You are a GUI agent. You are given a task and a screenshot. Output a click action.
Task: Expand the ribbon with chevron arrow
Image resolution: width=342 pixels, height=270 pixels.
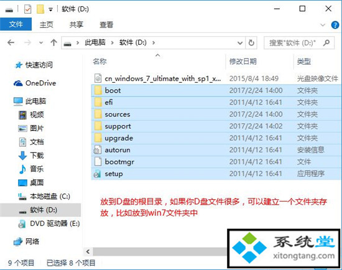pyautogui.click(x=323, y=25)
